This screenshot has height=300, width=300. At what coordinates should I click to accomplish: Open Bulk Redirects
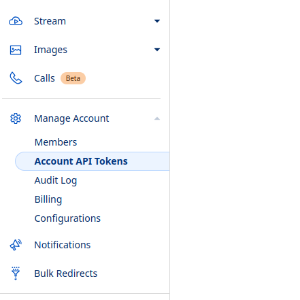[66, 273]
